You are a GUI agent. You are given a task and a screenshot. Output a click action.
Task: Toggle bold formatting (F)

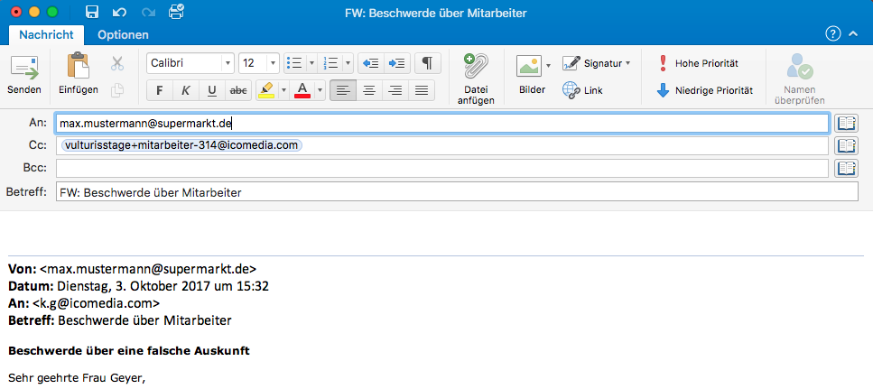160,90
